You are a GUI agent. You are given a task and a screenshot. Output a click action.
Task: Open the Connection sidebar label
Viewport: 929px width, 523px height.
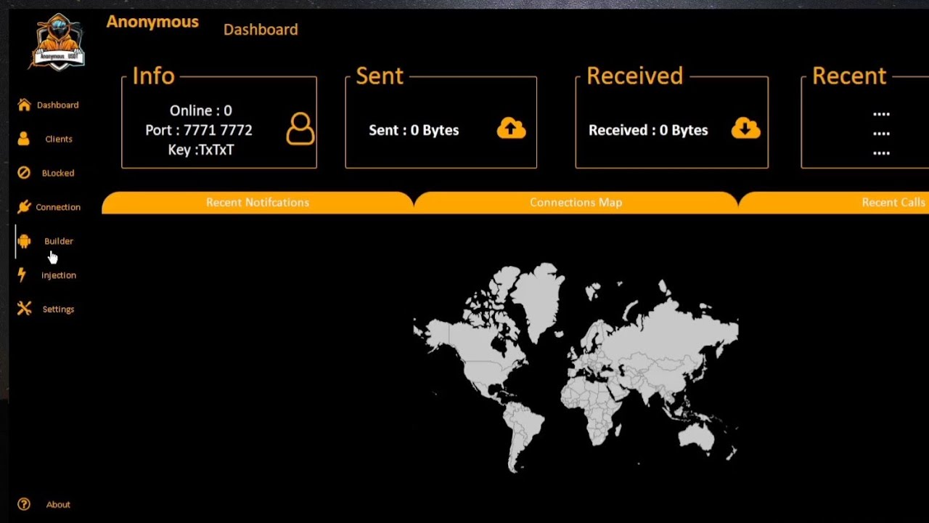58,207
